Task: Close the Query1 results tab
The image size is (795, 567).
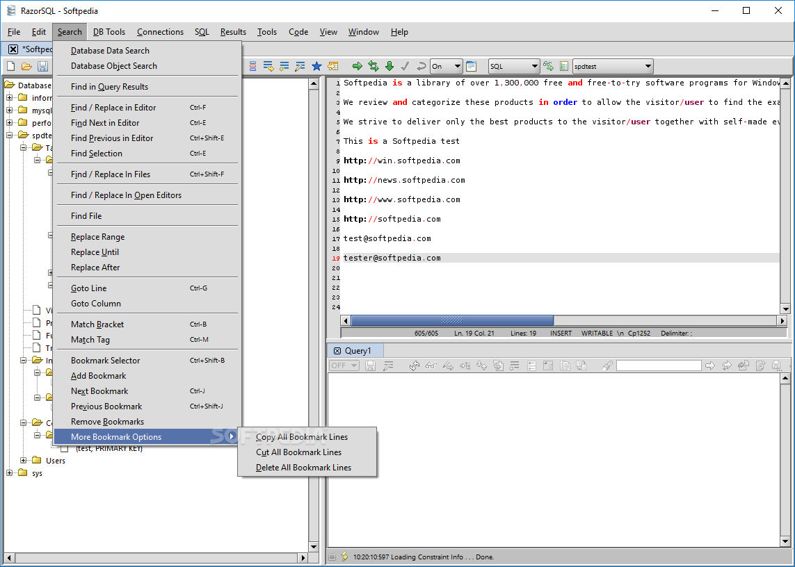Action: tap(337, 351)
